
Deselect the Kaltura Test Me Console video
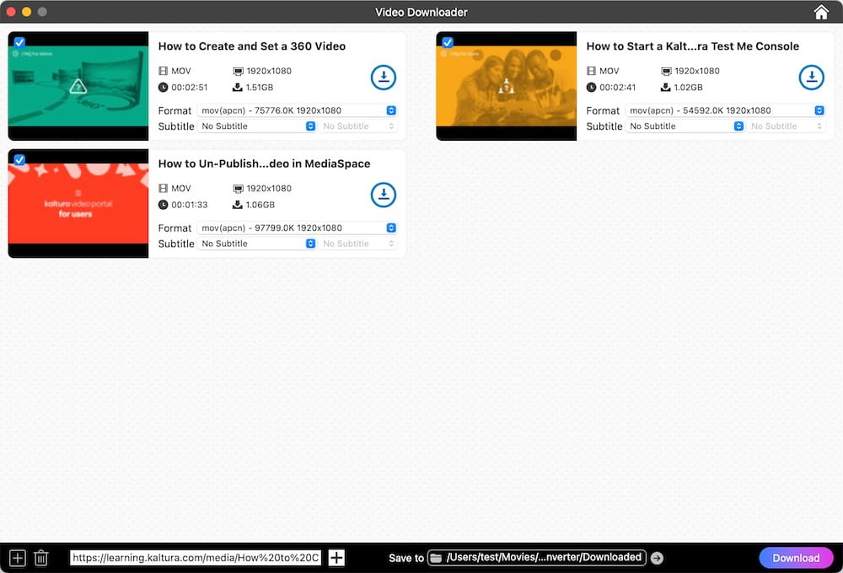pos(447,42)
